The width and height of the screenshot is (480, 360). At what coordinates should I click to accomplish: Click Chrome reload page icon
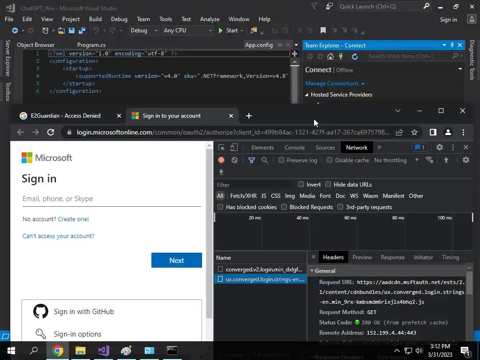[x=51, y=132]
